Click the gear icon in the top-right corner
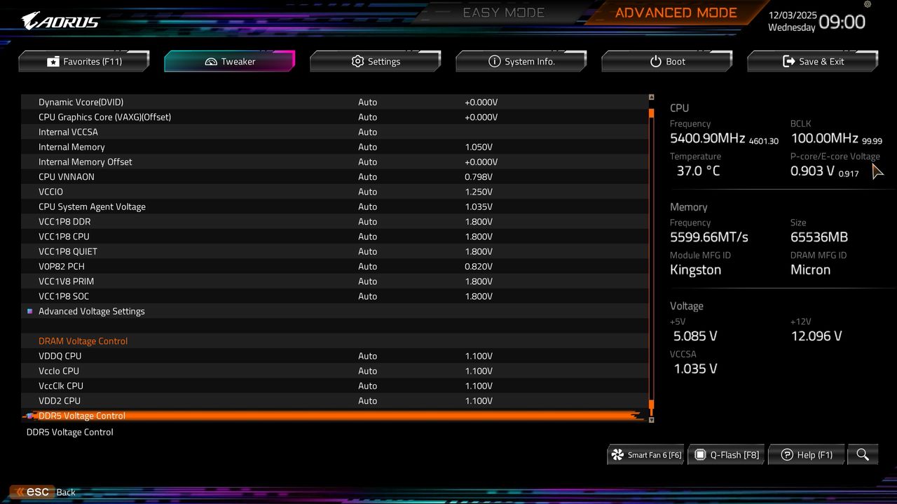Screen dimensions: 897x504 coord(867,5)
